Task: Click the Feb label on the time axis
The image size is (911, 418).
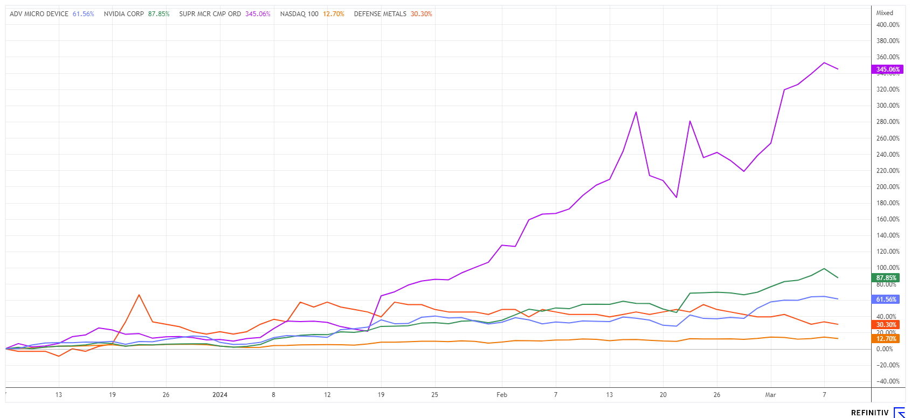Action: (502, 395)
